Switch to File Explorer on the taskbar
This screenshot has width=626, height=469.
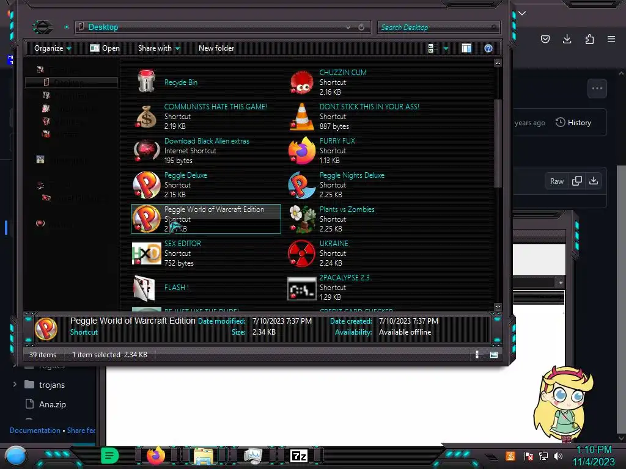(204, 456)
